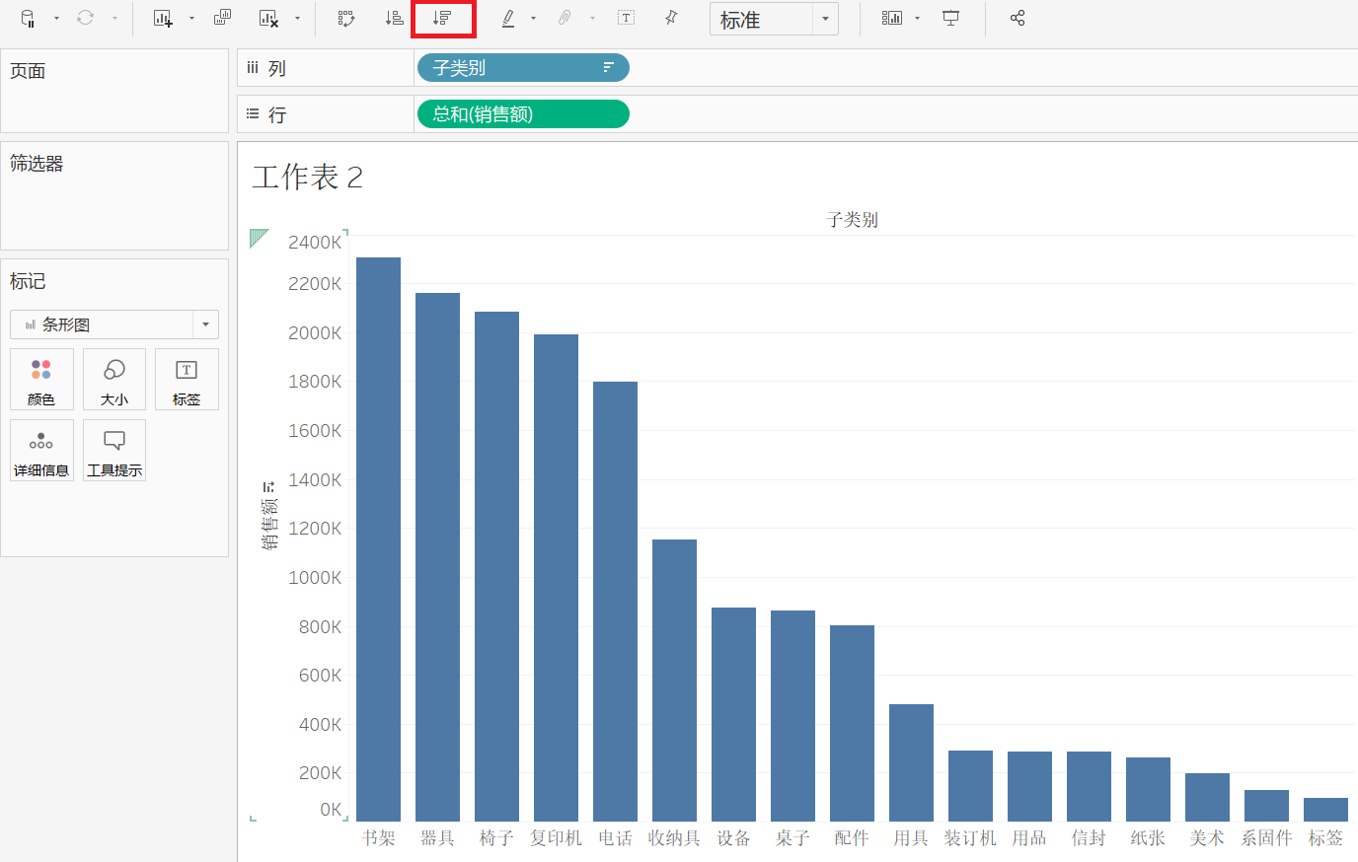
Task: Click the 装订机 axis label
Action: 970,838
